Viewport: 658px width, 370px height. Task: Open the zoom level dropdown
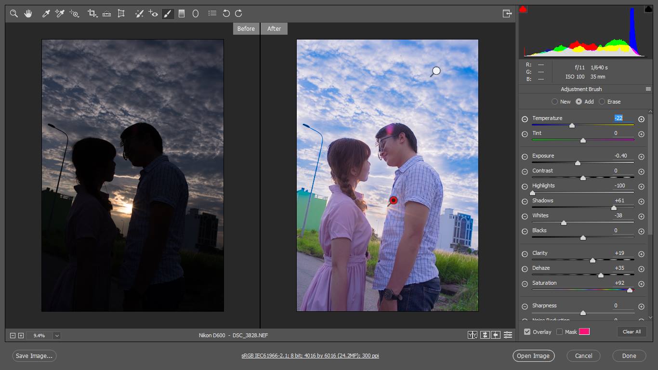(57, 335)
